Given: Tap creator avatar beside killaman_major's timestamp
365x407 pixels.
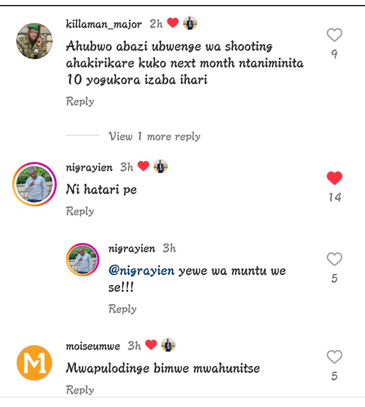Looking at the screenshot, I should coord(190,23).
